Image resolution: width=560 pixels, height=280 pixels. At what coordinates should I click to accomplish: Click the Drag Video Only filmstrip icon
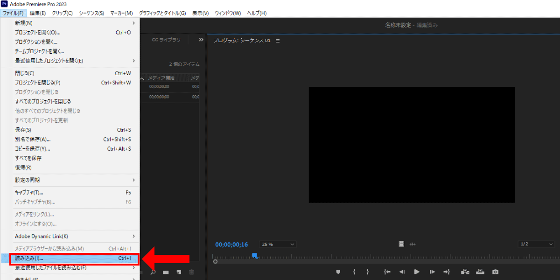coord(401,244)
